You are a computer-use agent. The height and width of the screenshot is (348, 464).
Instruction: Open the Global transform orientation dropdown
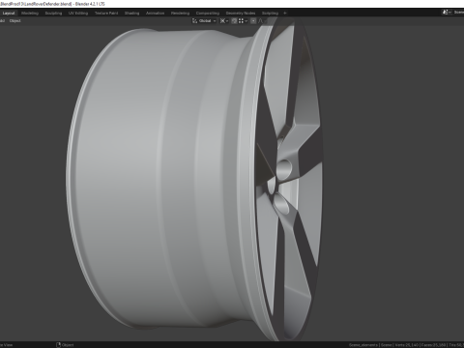pos(207,21)
